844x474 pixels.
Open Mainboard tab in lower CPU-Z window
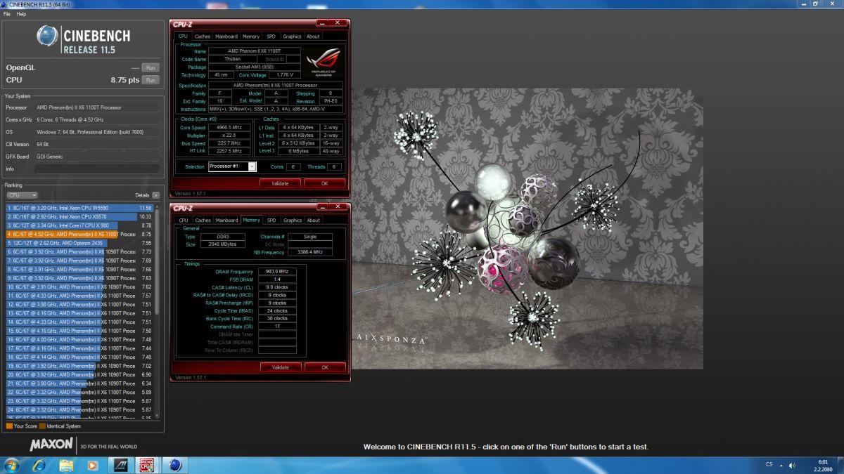coord(226,220)
